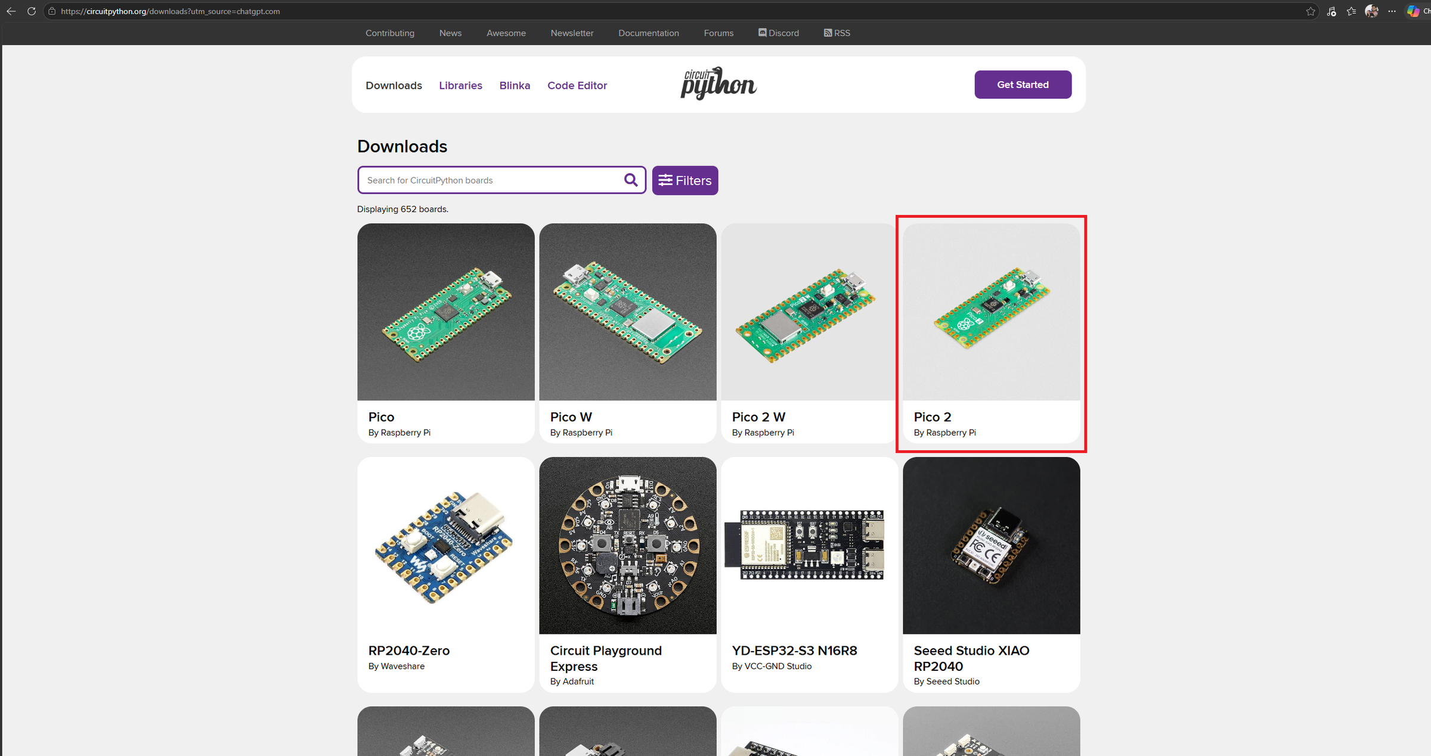Open the Copilot icon in the toolbar
Viewport: 1431px width, 756px height.
click(1414, 11)
